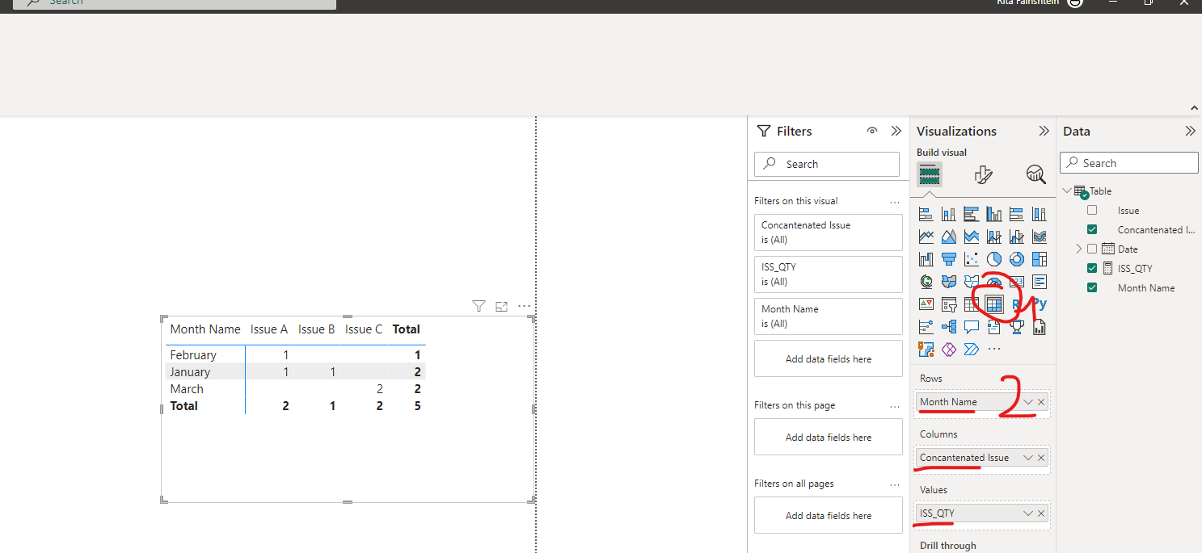The width and height of the screenshot is (1202, 553).
Task: Select the Line and clustered column chart visual
Action: tap(1017, 237)
